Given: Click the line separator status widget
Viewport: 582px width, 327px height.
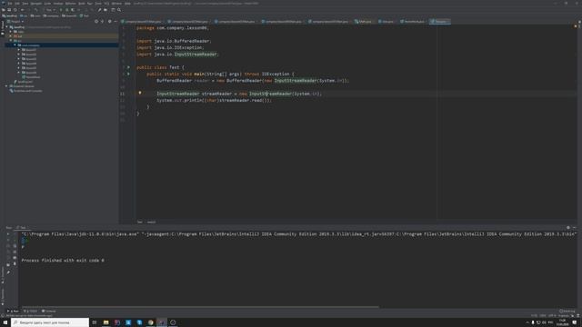Looking at the screenshot, I should [543, 316].
